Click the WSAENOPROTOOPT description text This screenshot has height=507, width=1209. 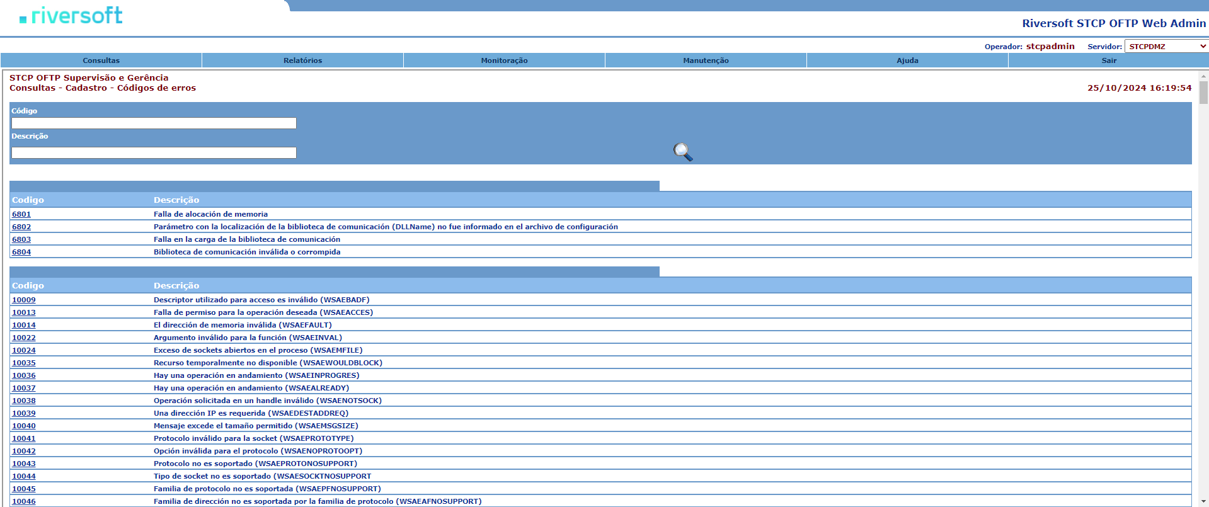click(x=258, y=451)
